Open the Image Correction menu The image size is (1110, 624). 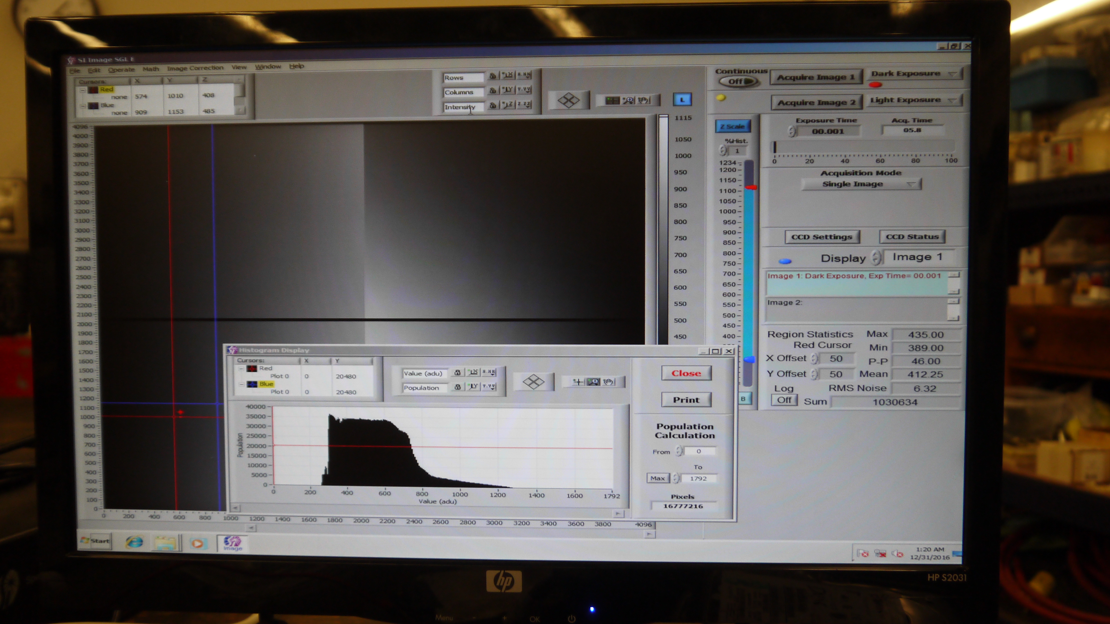pos(195,68)
